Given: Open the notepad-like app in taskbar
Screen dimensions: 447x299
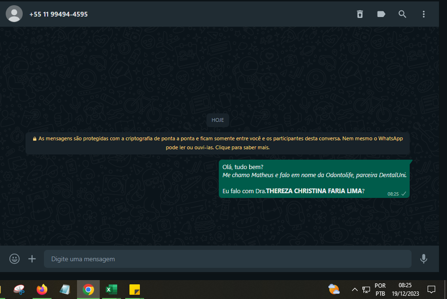Looking at the screenshot, I should click(65, 290).
